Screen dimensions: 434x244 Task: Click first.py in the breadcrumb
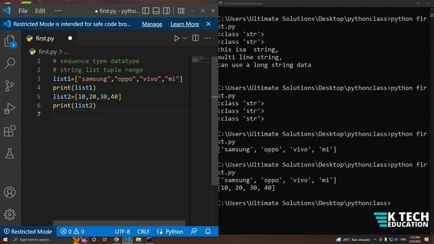47,52
